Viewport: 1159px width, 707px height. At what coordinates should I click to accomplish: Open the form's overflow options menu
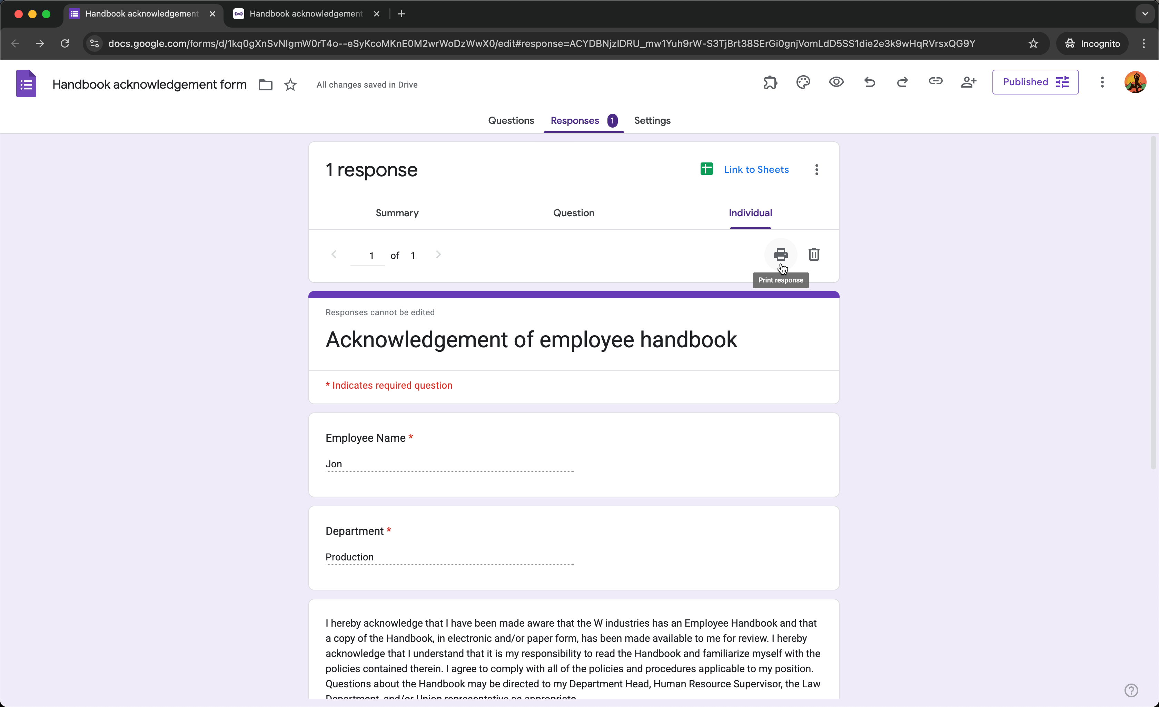click(x=1102, y=82)
